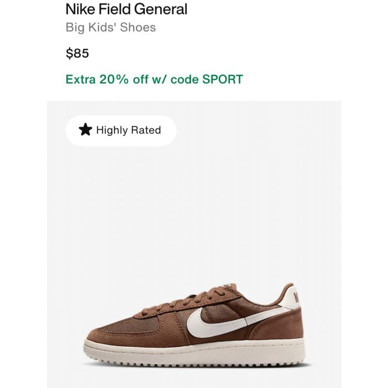Click the star icon in Highly Rated badge
The height and width of the screenshot is (388, 388).
point(85,129)
